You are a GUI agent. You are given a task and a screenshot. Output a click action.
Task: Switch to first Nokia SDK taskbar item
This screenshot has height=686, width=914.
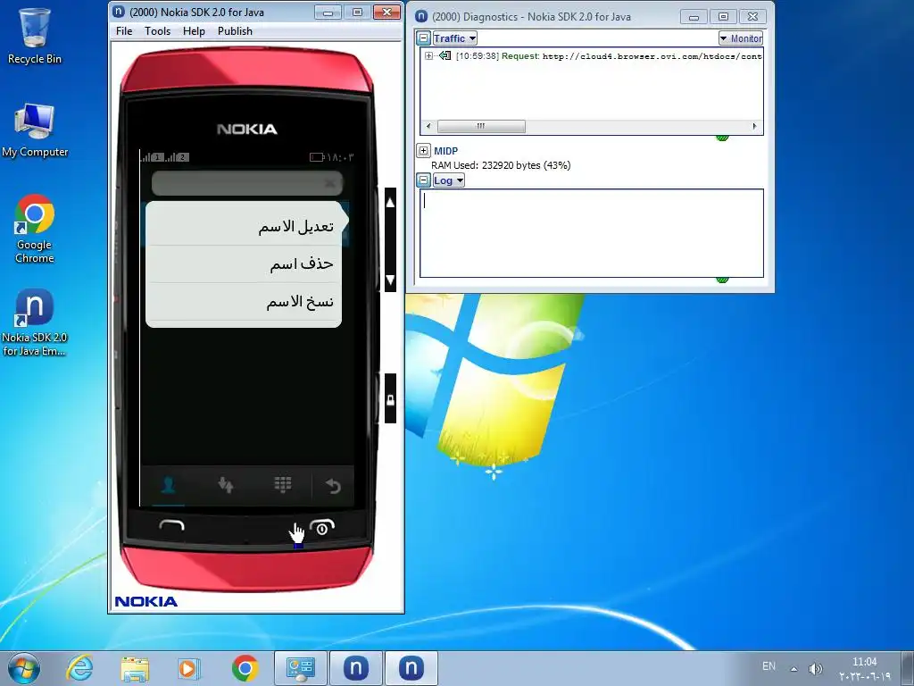(355, 668)
